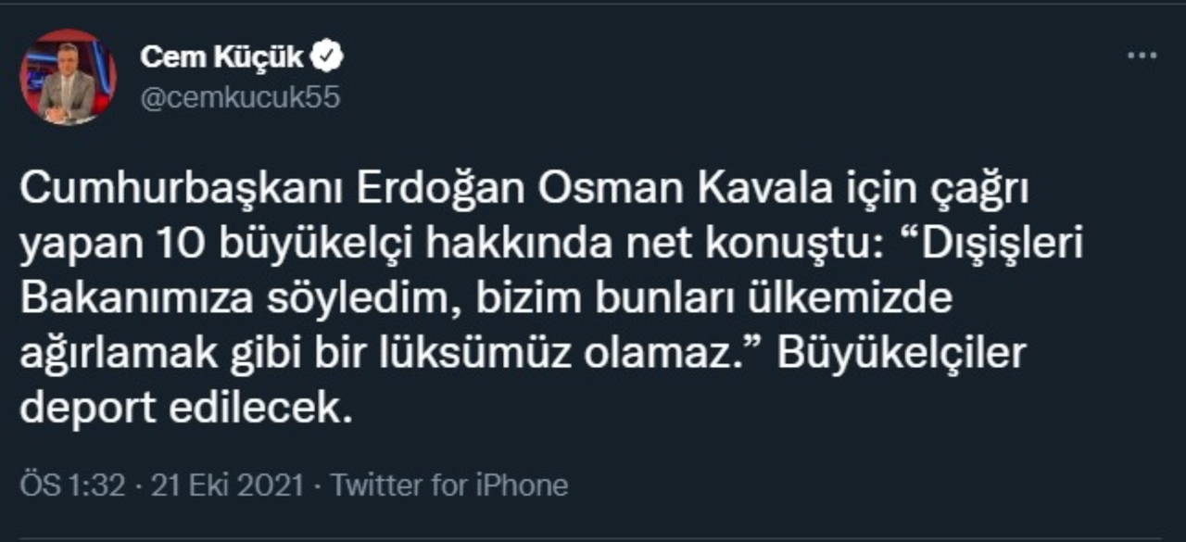Click the date 21 Eki 2021
Viewport: 1186px width, 542px height.
226,485
